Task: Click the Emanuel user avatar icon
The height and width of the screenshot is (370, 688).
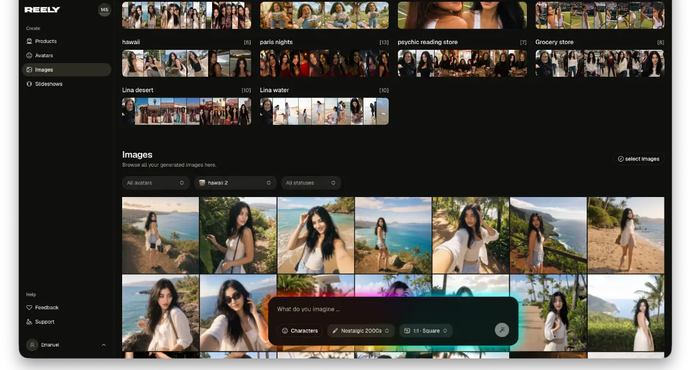Action: click(32, 345)
